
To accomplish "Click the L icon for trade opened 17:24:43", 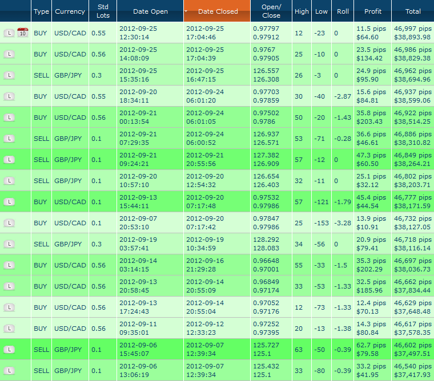I will click(9, 307).
